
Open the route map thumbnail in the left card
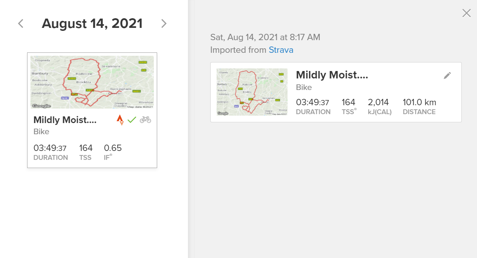click(x=92, y=82)
